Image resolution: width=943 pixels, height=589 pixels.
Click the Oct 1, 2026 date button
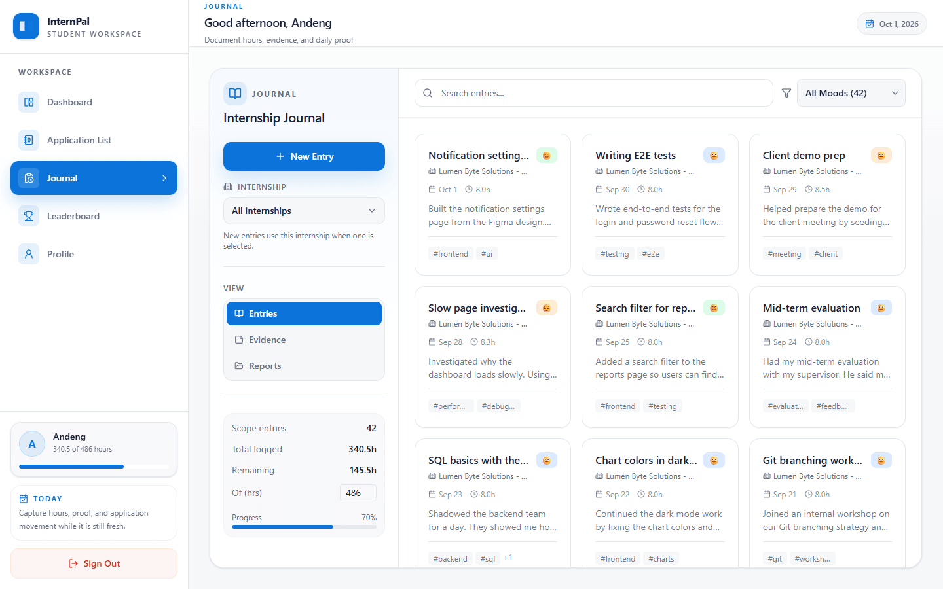point(891,24)
